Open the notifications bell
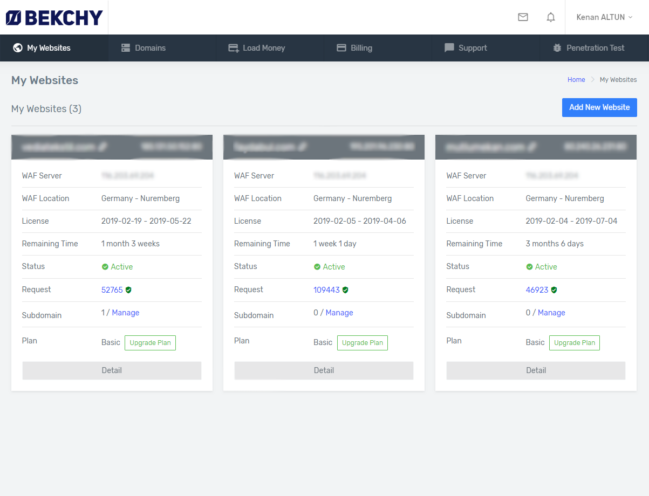Screen dimensions: 649x496 coord(551,17)
